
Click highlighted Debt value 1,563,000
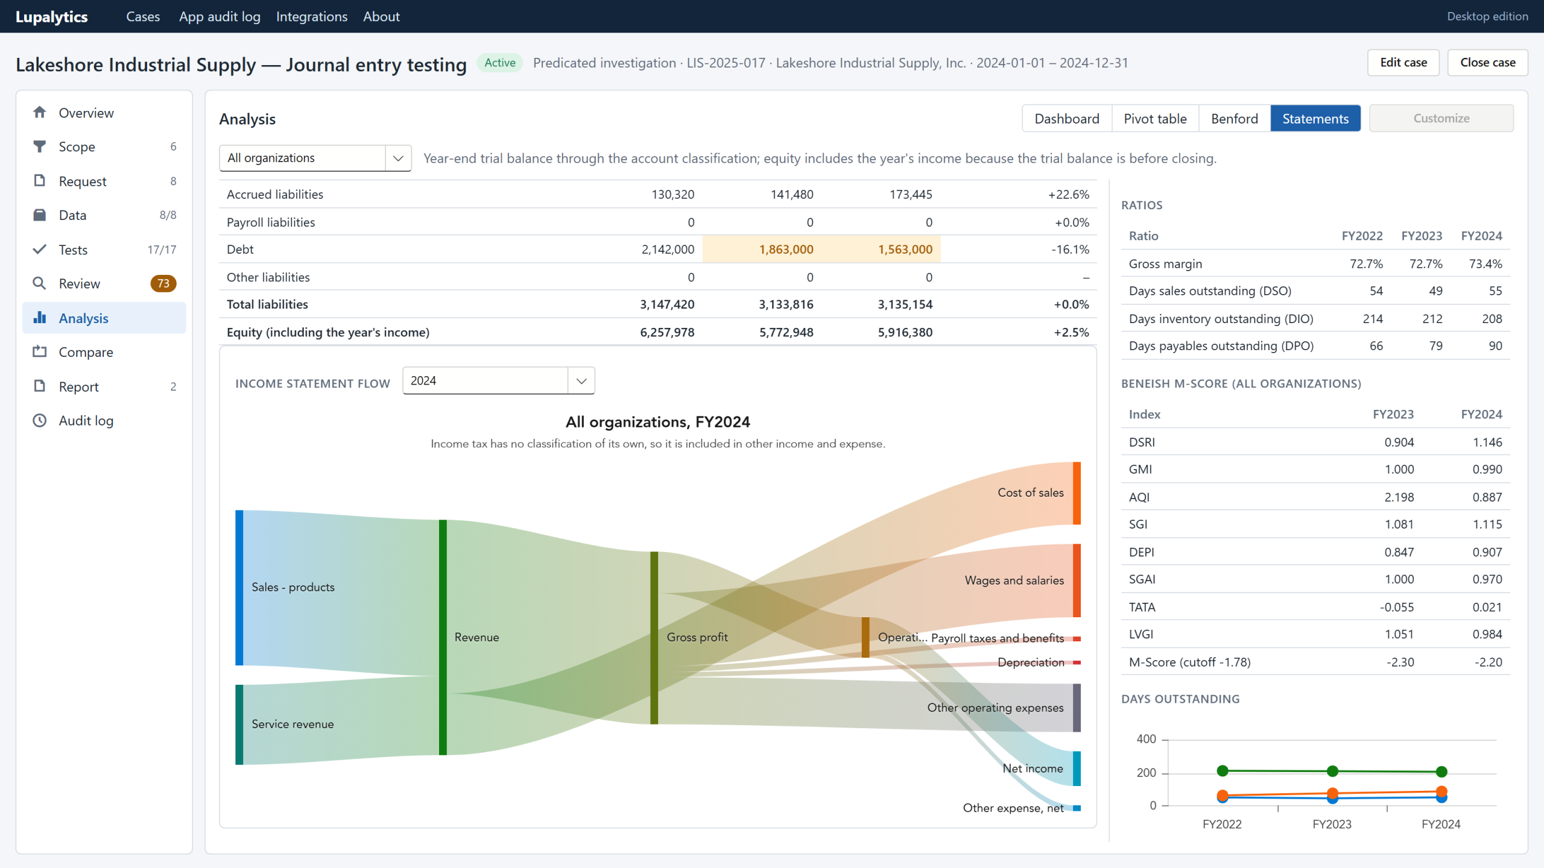905,250
